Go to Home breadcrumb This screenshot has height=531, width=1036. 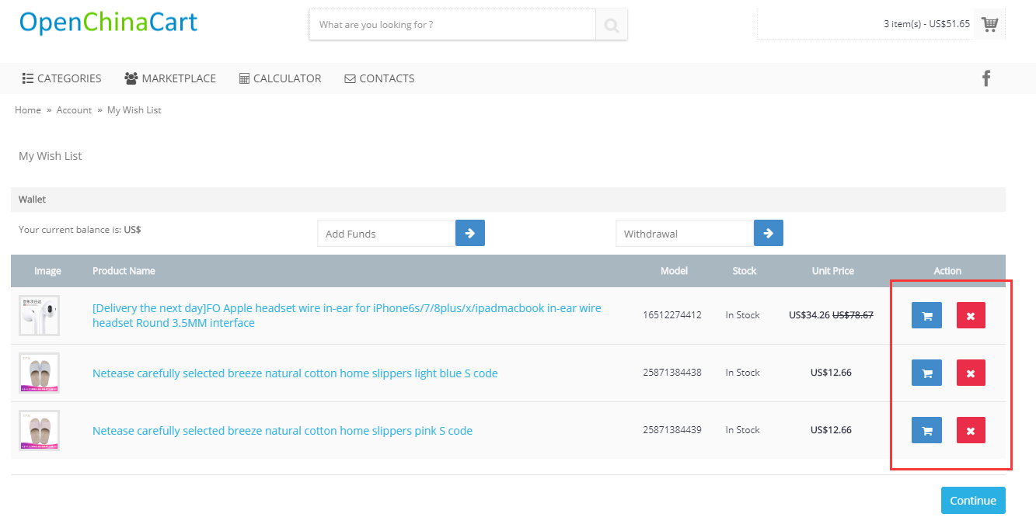pos(28,110)
